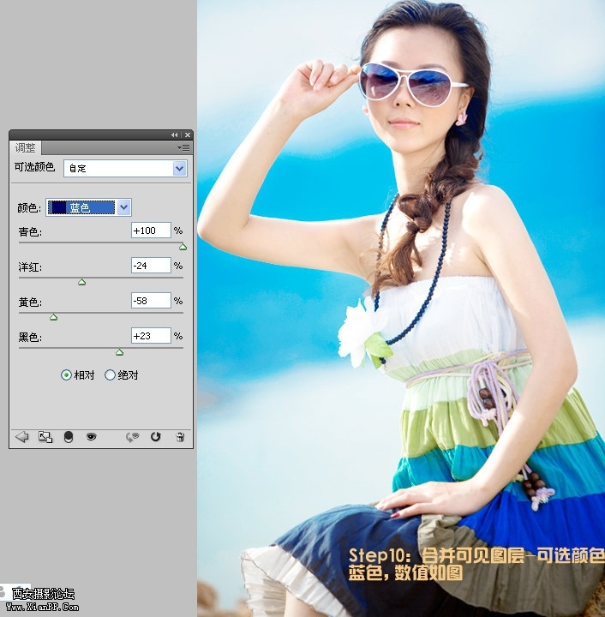Toggle the adjustment layer visibility eye

tap(91, 437)
